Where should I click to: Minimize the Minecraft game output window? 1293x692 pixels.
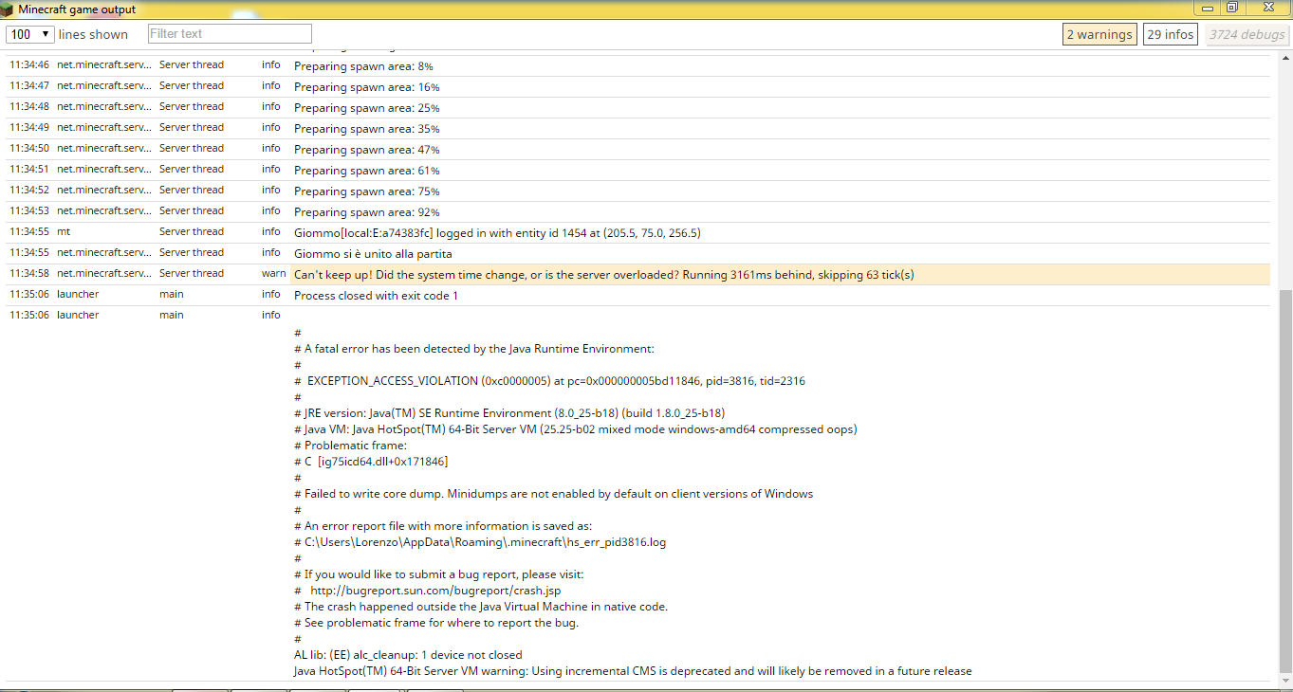point(1209,8)
